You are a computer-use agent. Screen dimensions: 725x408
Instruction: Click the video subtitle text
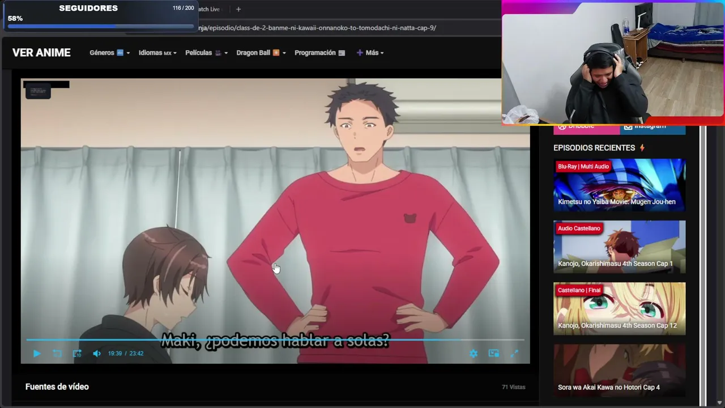(275, 341)
